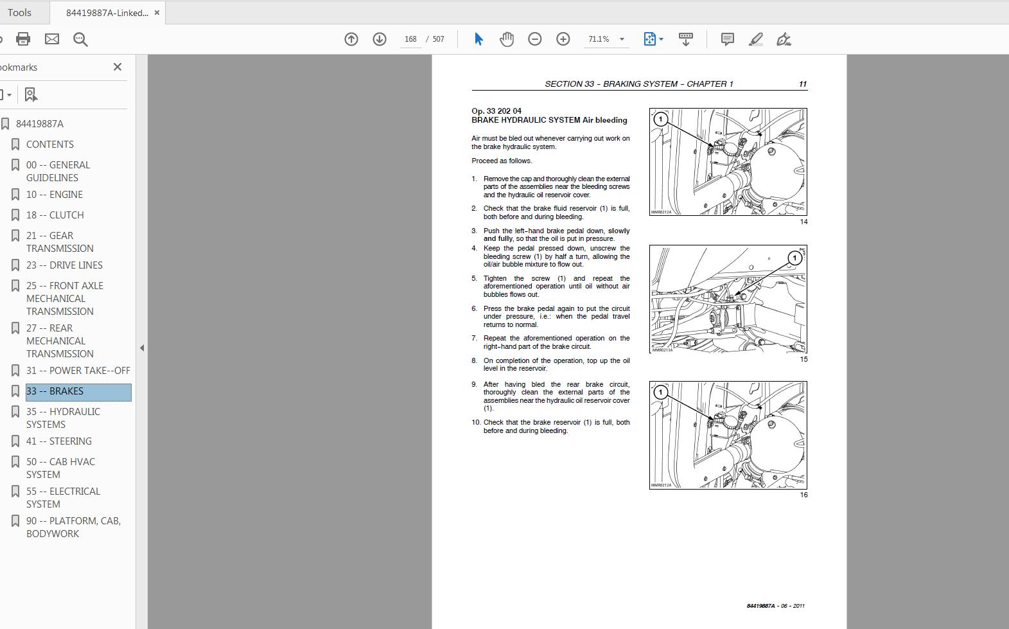Select the highlighted 33 -- BRAKES bookmark
This screenshot has height=629, width=1009.
[x=78, y=391]
